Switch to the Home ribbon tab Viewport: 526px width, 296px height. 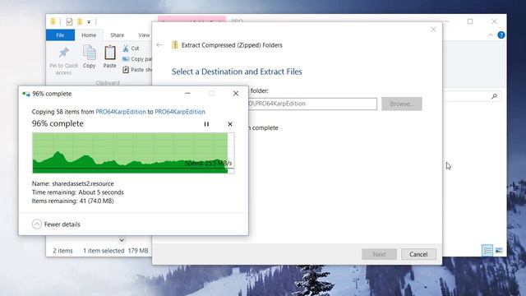[x=89, y=35]
